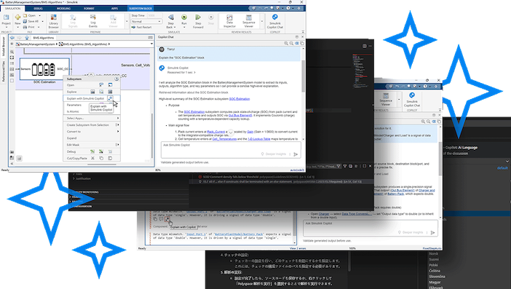Click Expand in the context menu

coord(71,138)
